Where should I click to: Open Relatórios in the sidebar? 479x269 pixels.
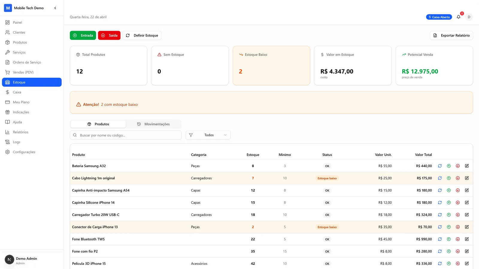[32, 132]
